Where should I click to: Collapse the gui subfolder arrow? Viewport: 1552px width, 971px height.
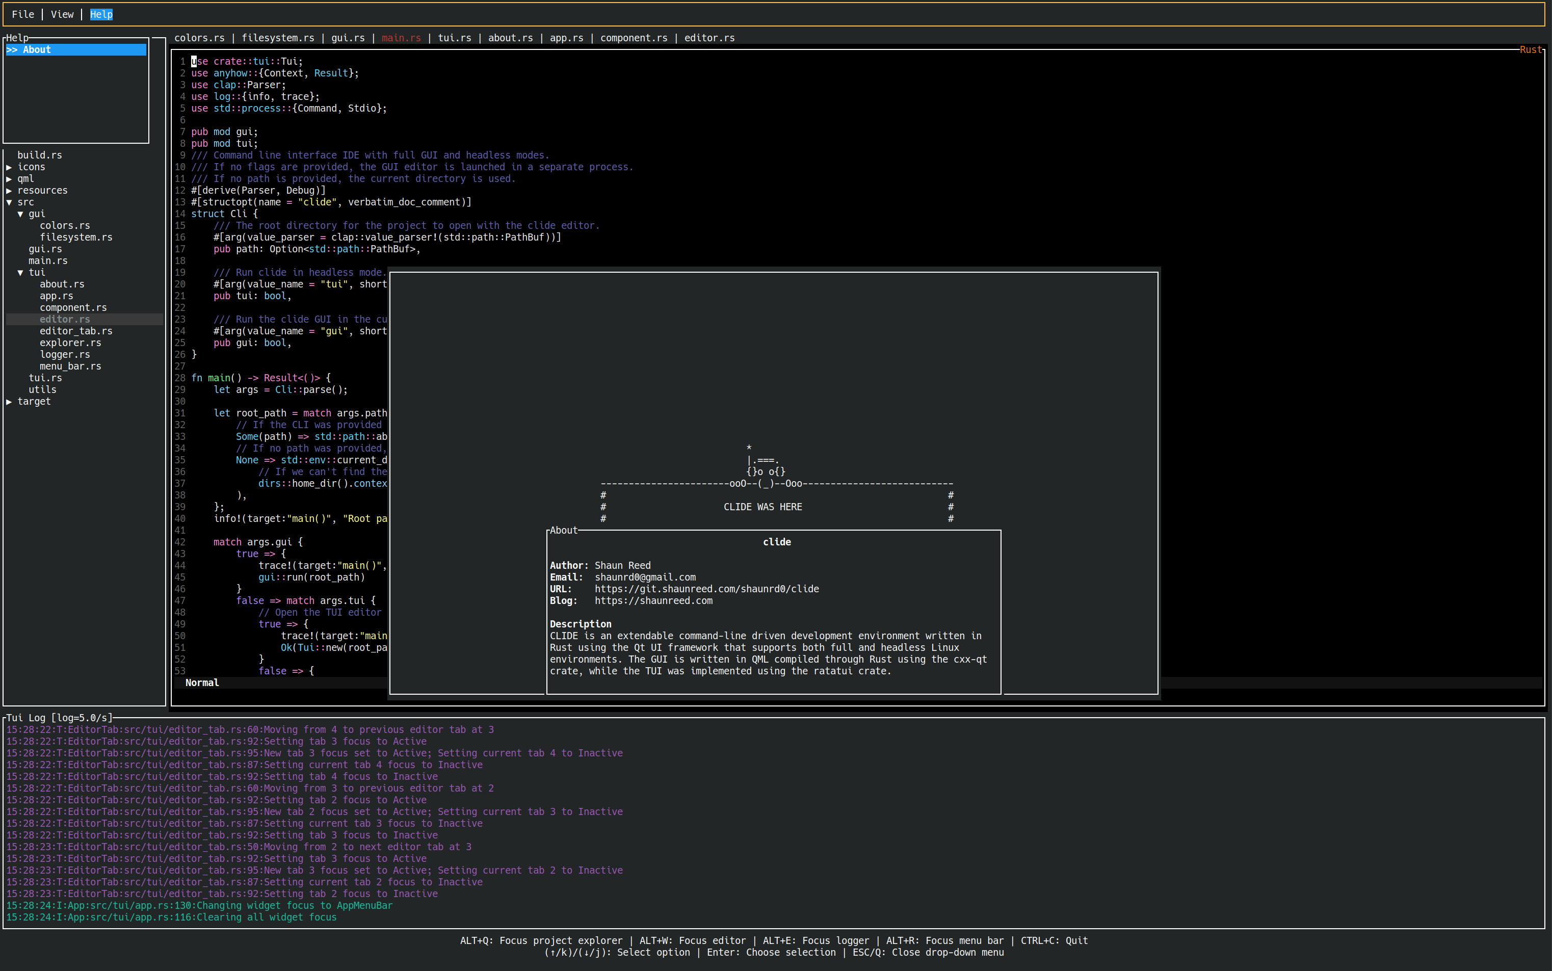pos(20,214)
